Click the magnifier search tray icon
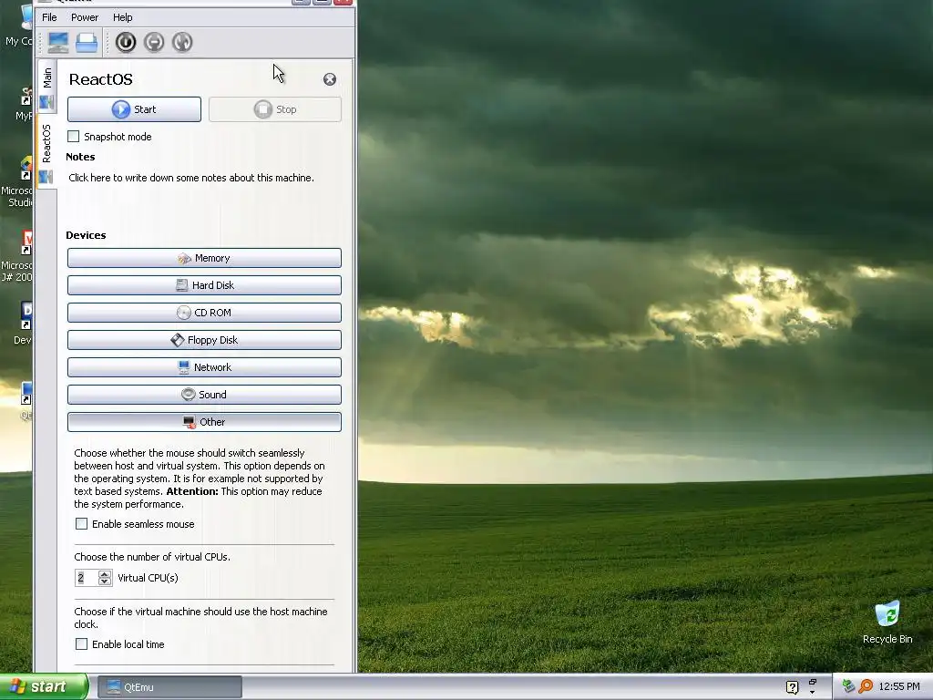The image size is (933, 700). point(866,686)
